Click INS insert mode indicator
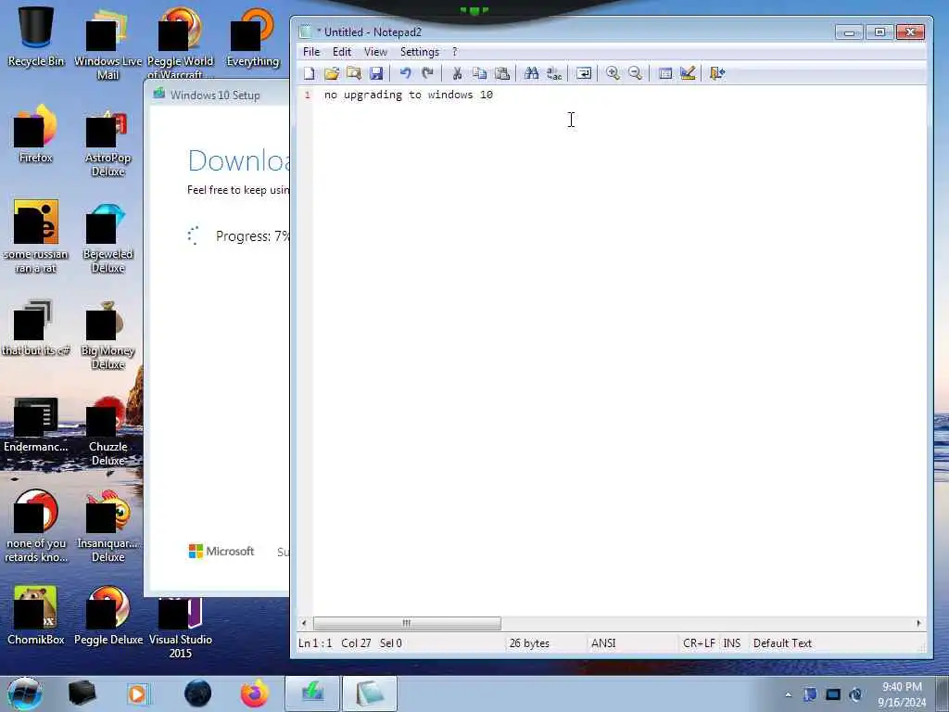The width and height of the screenshot is (949, 712). pyautogui.click(x=732, y=643)
